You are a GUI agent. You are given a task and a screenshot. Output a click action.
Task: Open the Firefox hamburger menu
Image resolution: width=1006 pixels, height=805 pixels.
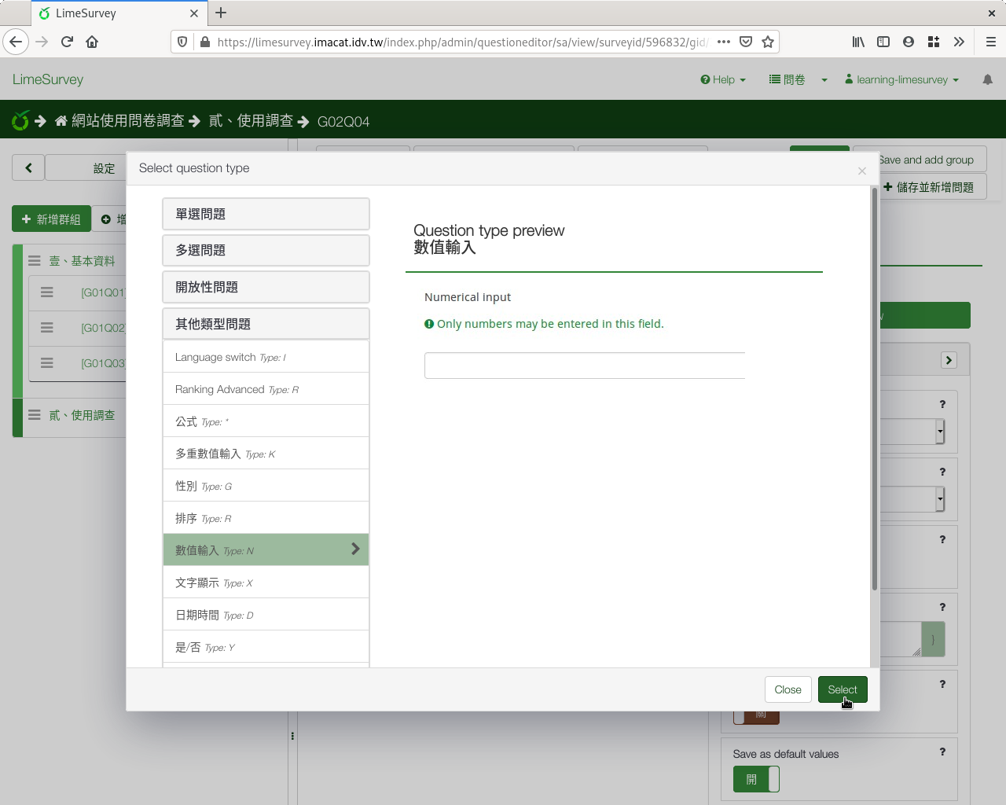[x=991, y=42]
